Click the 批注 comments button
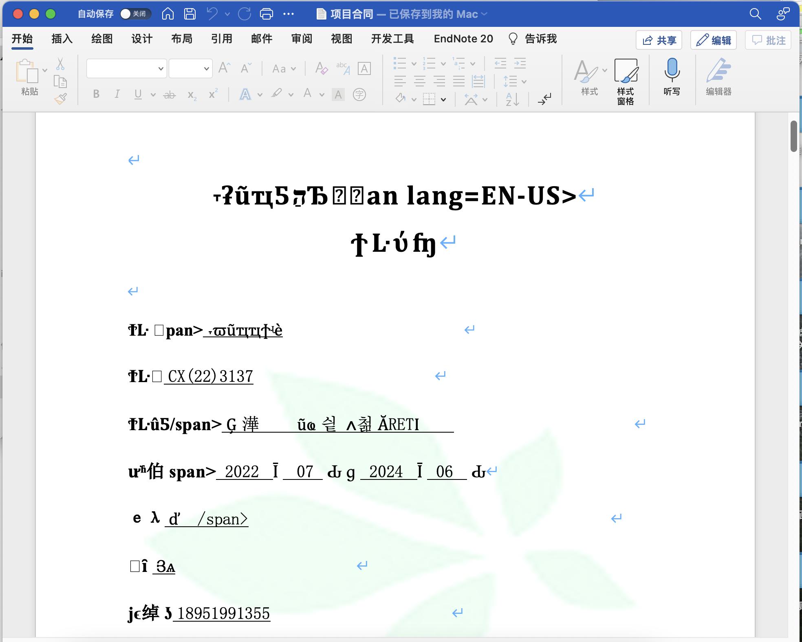Viewport: 802px width, 642px height. coord(768,40)
